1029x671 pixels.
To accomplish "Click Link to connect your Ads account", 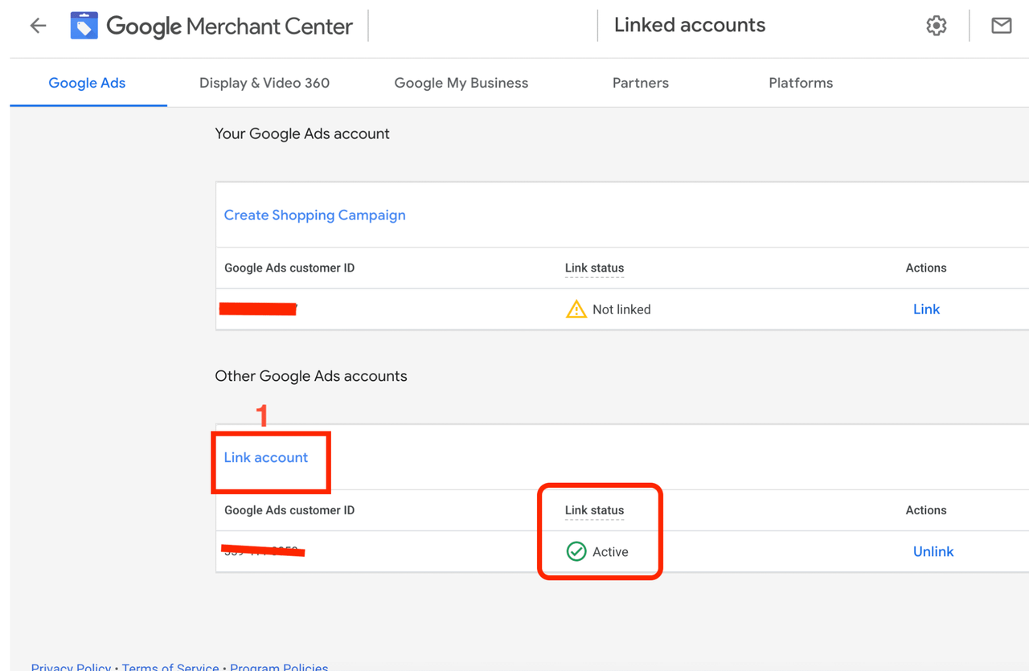I will [926, 309].
